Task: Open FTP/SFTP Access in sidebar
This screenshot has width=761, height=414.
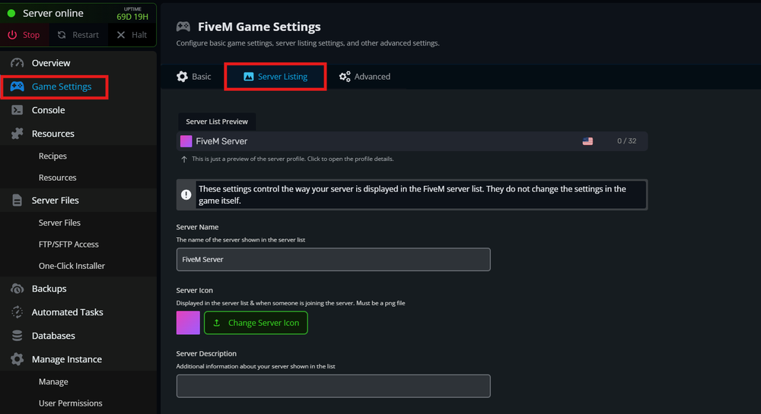Action: coord(68,245)
